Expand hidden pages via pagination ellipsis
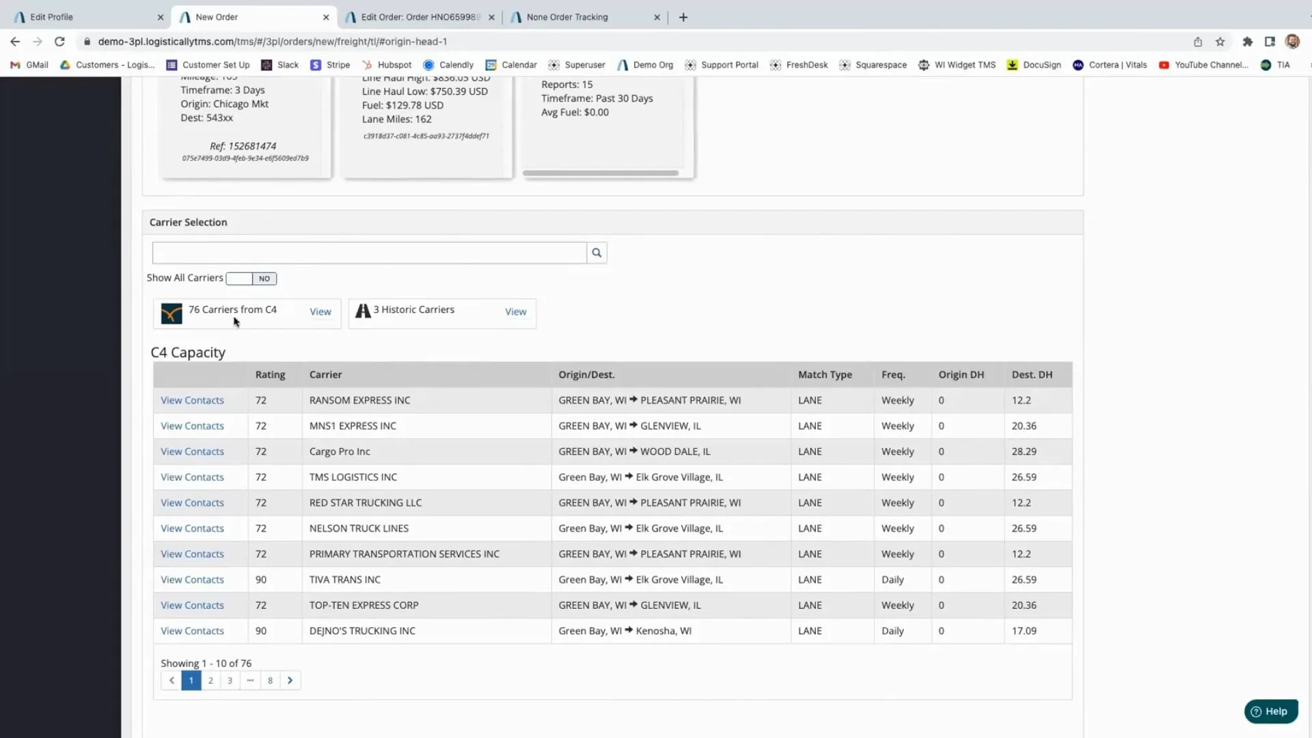1312x738 pixels. coord(250,680)
